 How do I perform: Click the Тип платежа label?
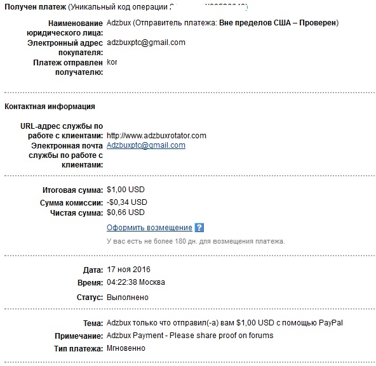[79, 348]
